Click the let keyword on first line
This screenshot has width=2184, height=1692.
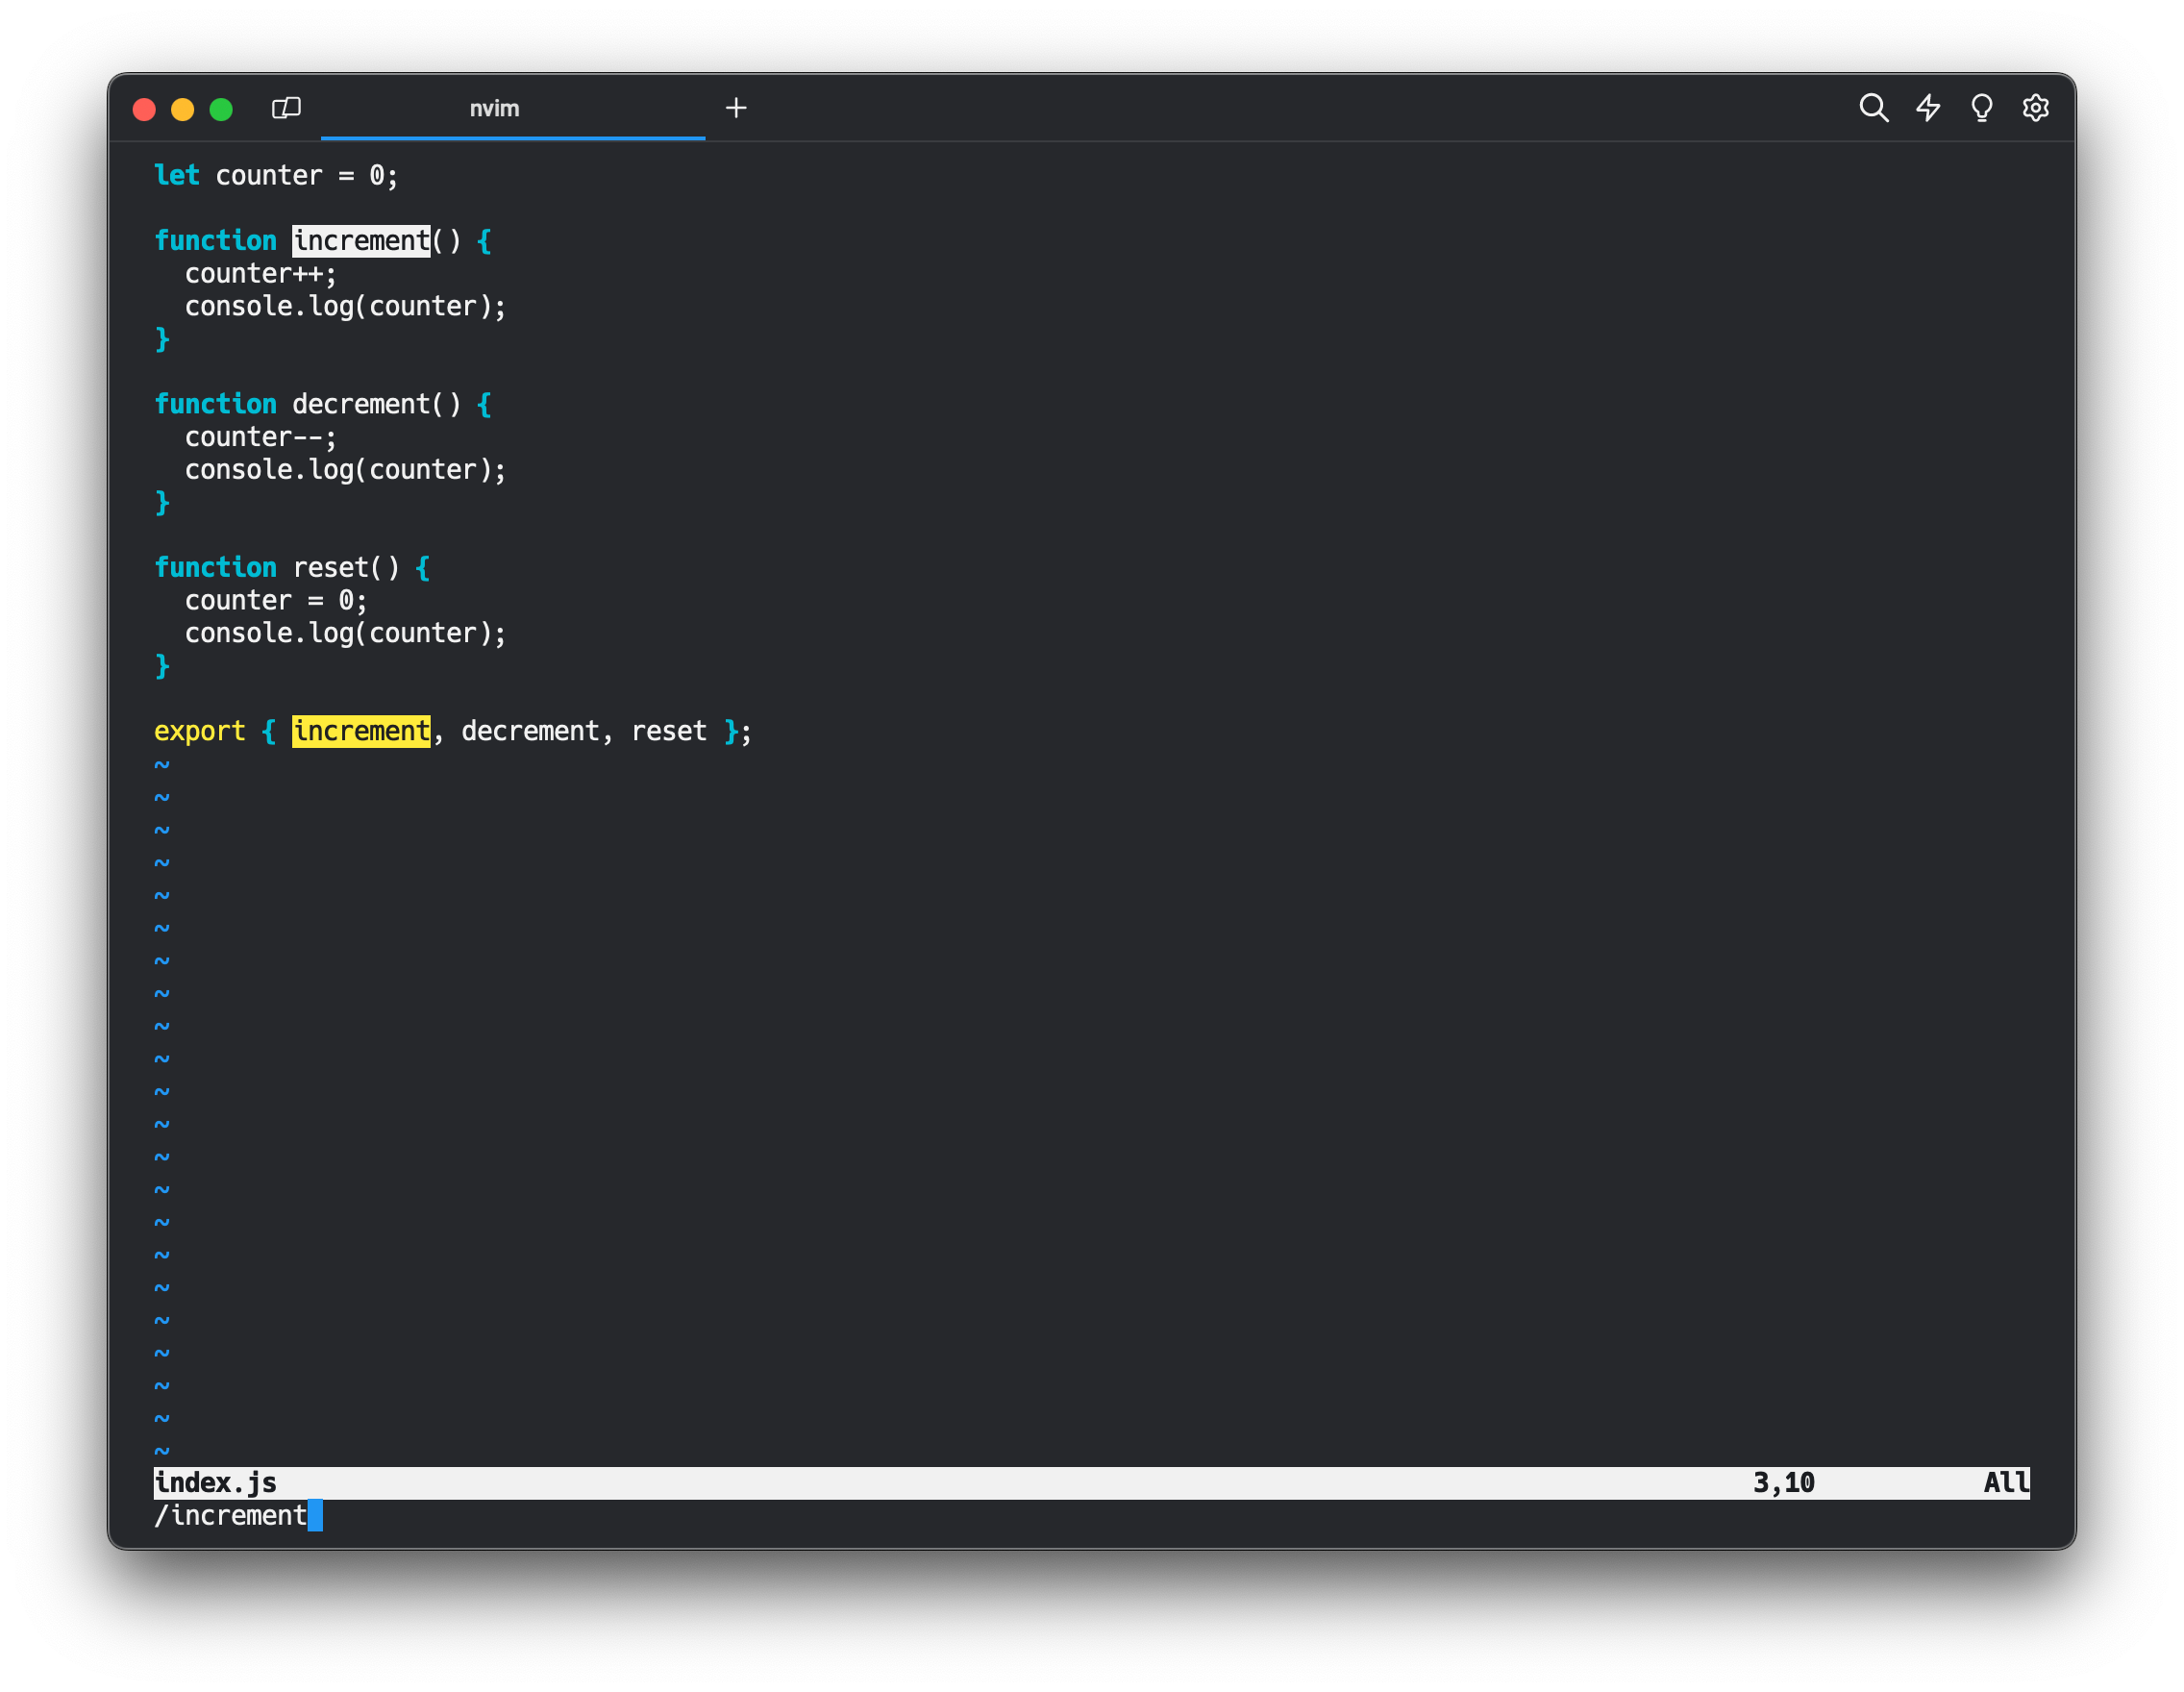[177, 176]
